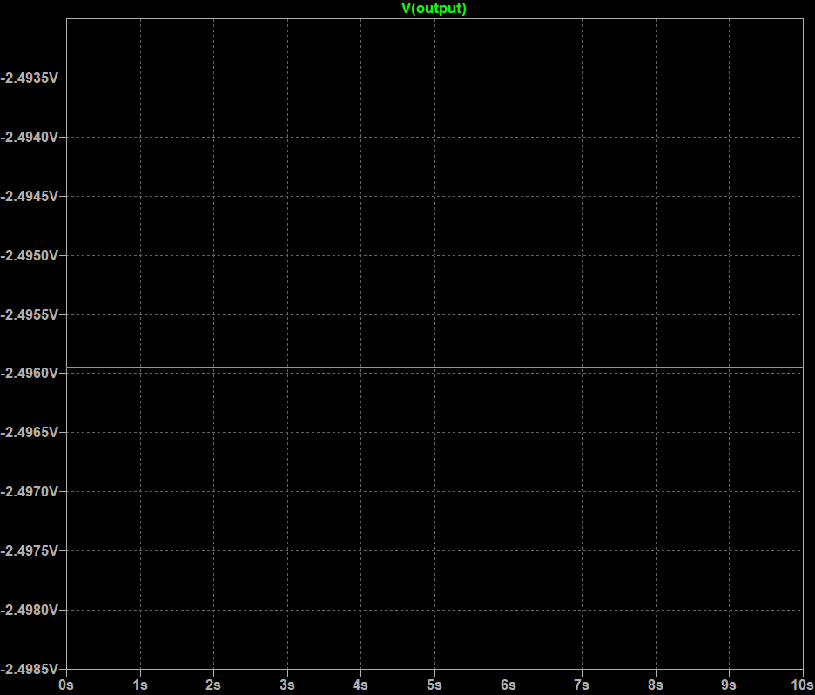Select the 4s horizontal axis label
815x695 pixels.
360,685
